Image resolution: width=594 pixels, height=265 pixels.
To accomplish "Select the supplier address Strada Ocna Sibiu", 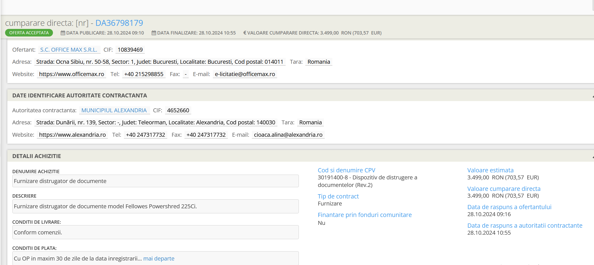I will click(160, 62).
